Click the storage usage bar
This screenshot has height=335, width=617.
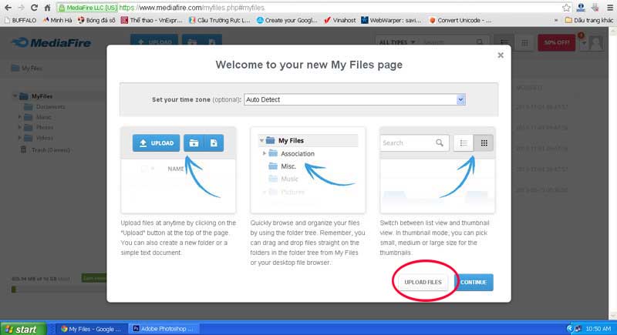point(59,290)
